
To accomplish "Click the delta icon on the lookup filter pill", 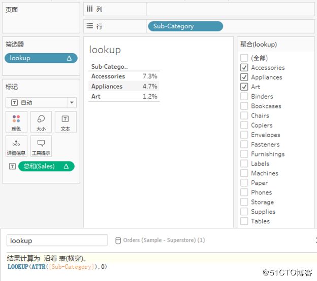I will (x=69, y=58).
